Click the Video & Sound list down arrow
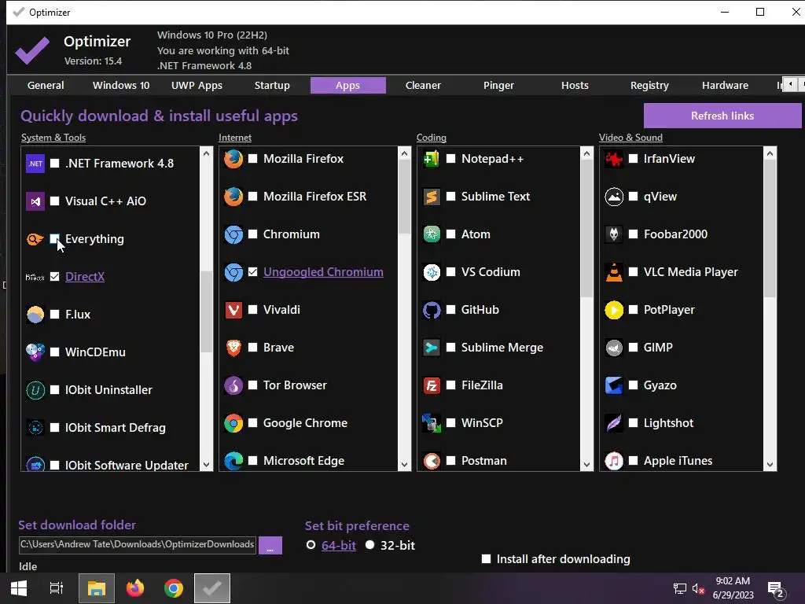This screenshot has width=805, height=604. [x=770, y=465]
